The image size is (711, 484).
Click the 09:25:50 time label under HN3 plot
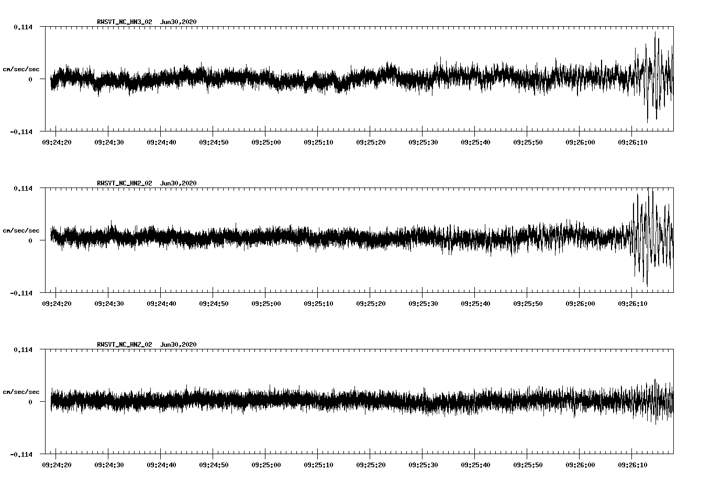528,142
